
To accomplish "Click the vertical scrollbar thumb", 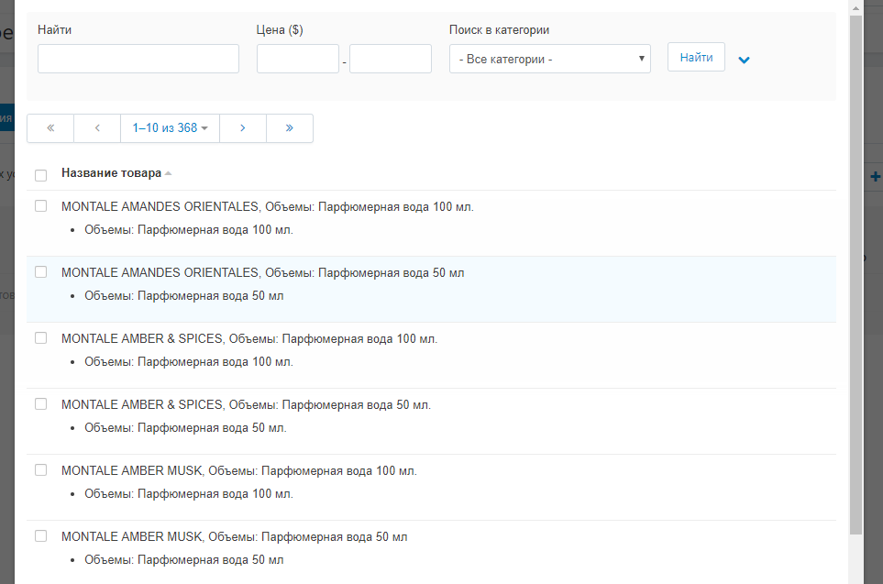I will click(x=856, y=275).
